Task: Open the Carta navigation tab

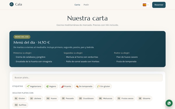Action: [77, 5]
